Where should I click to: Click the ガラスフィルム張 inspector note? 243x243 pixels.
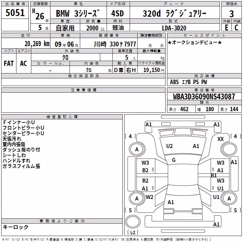click(x=21, y=166)
